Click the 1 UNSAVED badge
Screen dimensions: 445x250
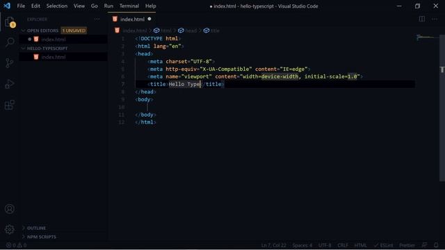[x=74, y=31]
